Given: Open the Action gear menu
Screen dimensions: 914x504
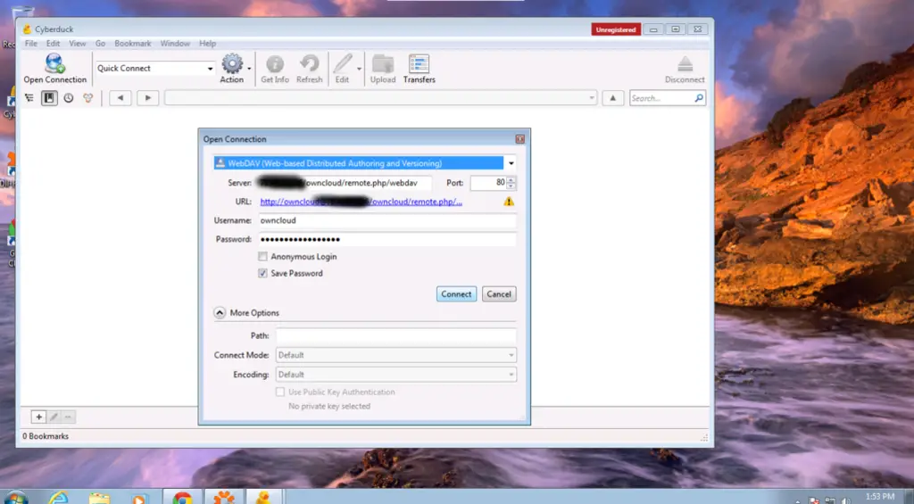Looking at the screenshot, I should [232, 68].
